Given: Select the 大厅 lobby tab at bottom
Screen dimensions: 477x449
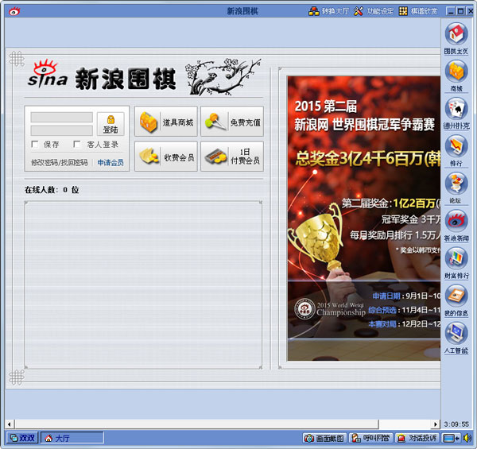Looking at the screenshot, I should [72, 438].
